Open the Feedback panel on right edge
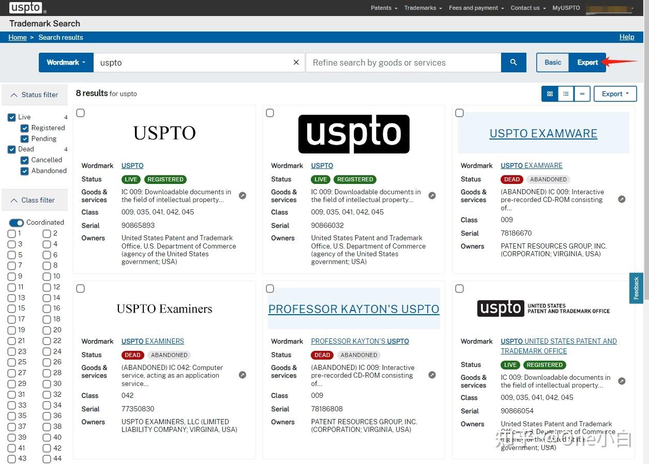This screenshot has width=649, height=464. tap(636, 289)
